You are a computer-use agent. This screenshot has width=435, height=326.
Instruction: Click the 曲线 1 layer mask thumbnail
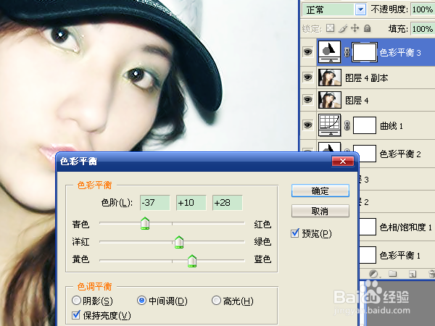(x=365, y=125)
